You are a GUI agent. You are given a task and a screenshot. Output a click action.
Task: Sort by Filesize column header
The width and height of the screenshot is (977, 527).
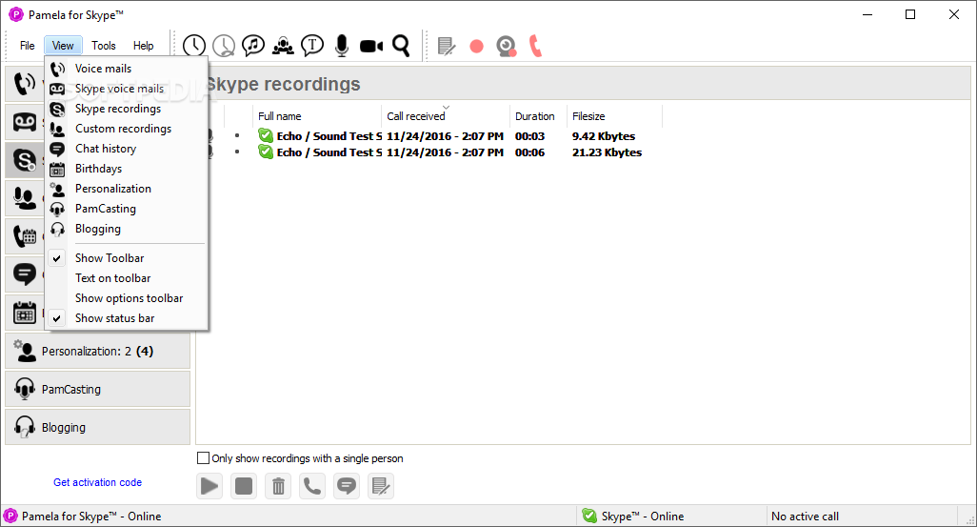pos(614,116)
